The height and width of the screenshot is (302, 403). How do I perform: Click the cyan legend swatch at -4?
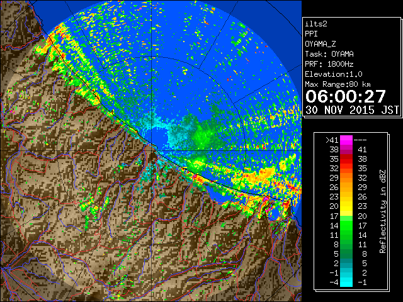(x=346, y=282)
